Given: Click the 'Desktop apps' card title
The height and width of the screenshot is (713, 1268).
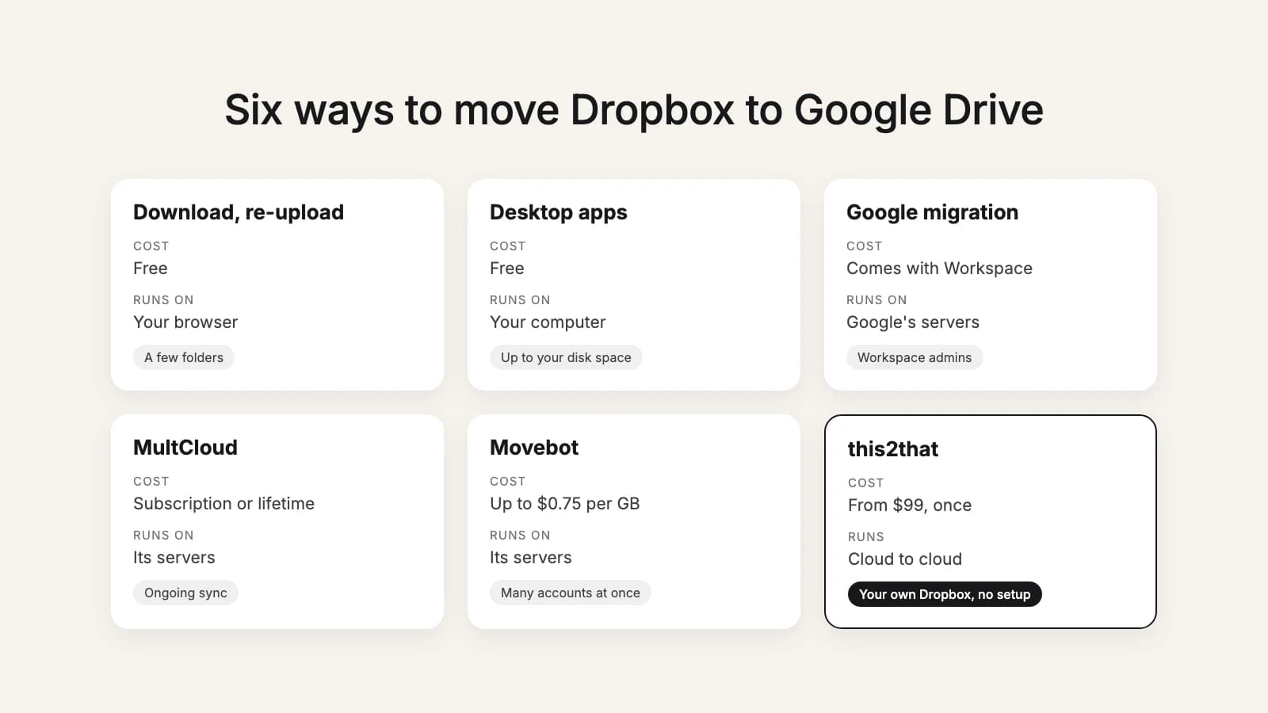Looking at the screenshot, I should [x=559, y=212].
